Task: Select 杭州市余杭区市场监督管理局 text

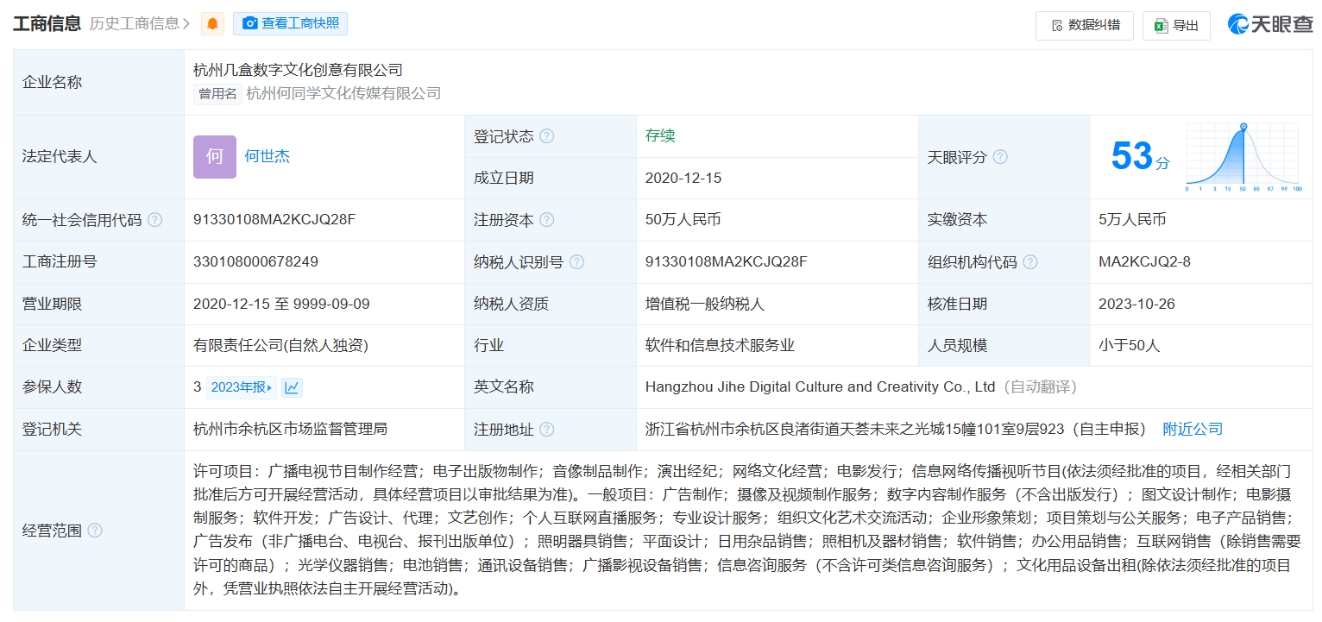Action: pyautogui.click(x=290, y=429)
